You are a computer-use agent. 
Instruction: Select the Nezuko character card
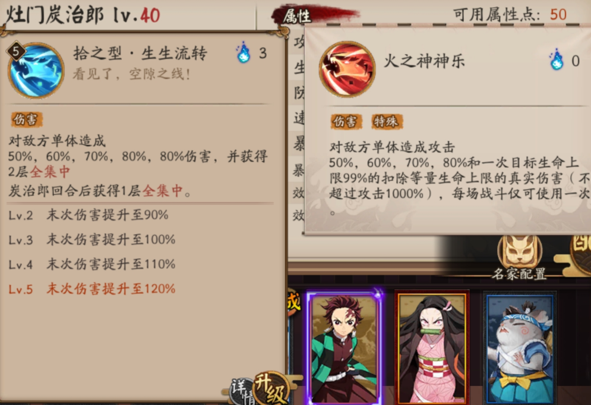tap(432, 347)
